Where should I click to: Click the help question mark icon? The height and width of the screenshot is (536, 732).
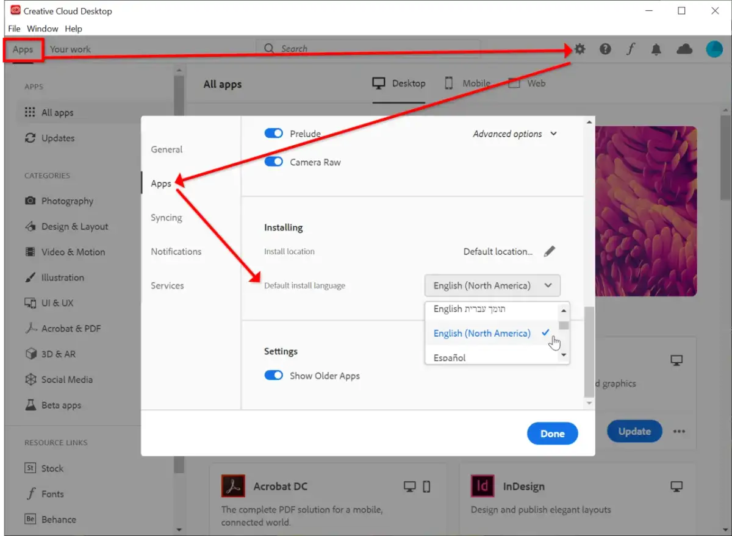coord(605,49)
